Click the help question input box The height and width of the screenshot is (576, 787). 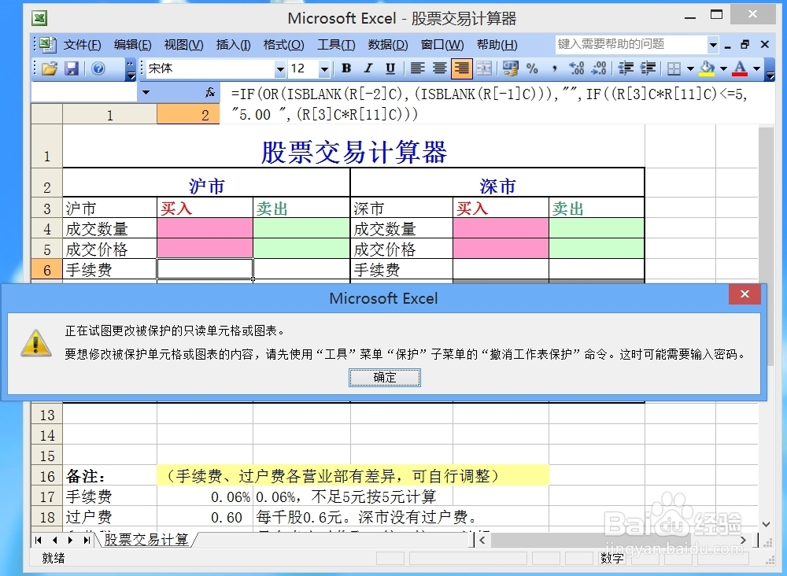[x=631, y=45]
